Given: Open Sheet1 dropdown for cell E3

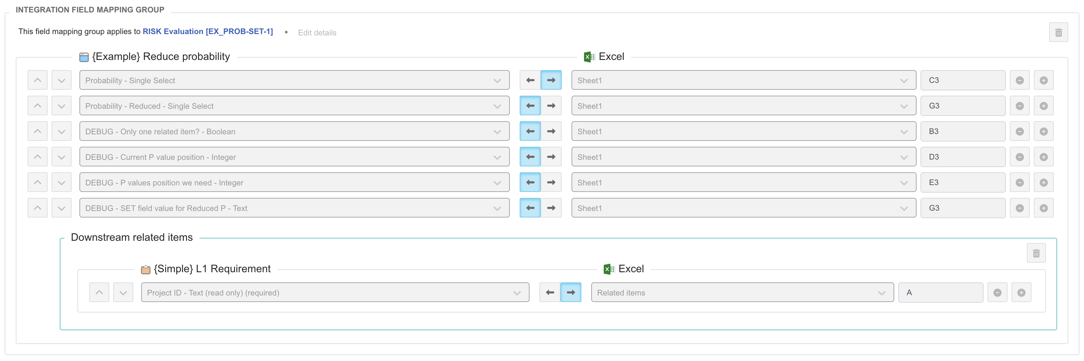Looking at the screenshot, I should click(x=744, y=182).
